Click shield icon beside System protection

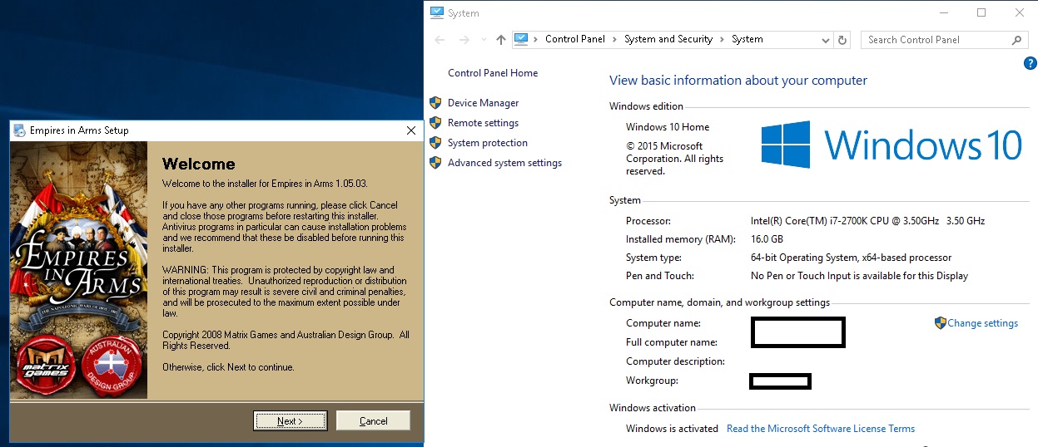[435, 143]
